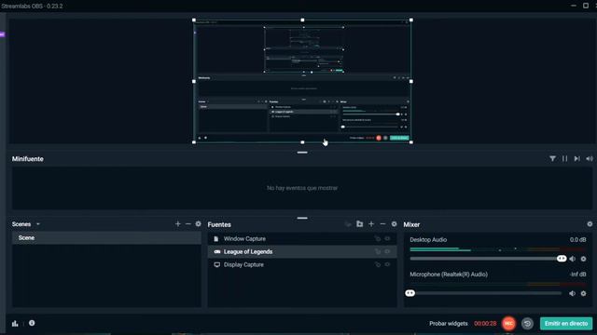
Task: Stop recording with the REC button
Action: (508, 324)
